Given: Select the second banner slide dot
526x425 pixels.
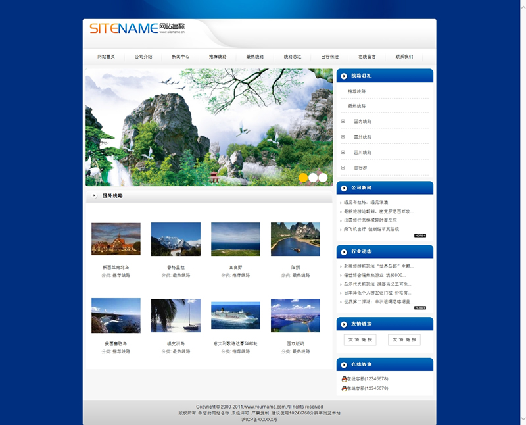Looking at the screenshot, I should click(313, 178).
